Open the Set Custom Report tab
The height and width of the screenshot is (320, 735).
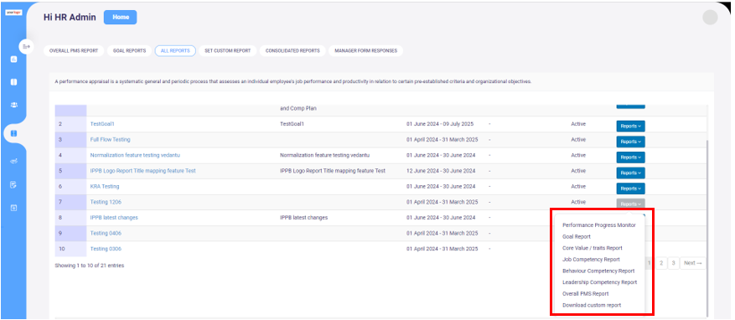[x=228, y=50]
